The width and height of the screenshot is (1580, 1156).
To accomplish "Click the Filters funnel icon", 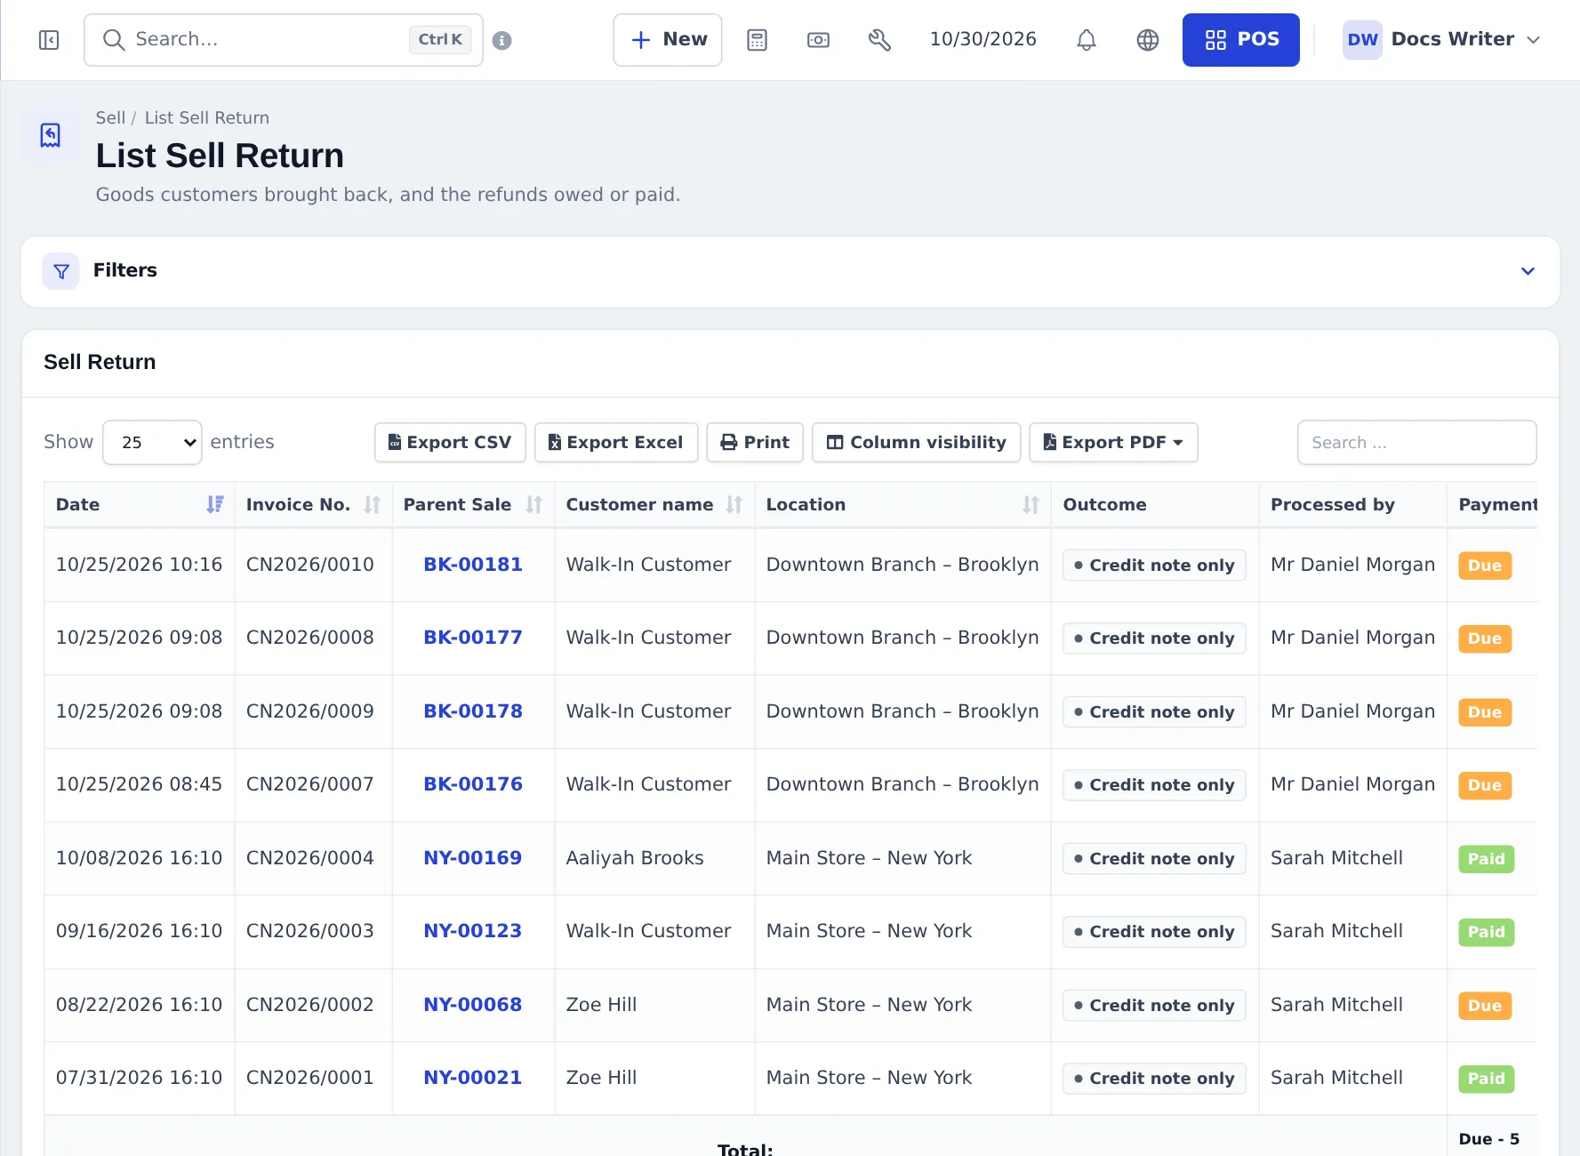I will tap(61, 271).
